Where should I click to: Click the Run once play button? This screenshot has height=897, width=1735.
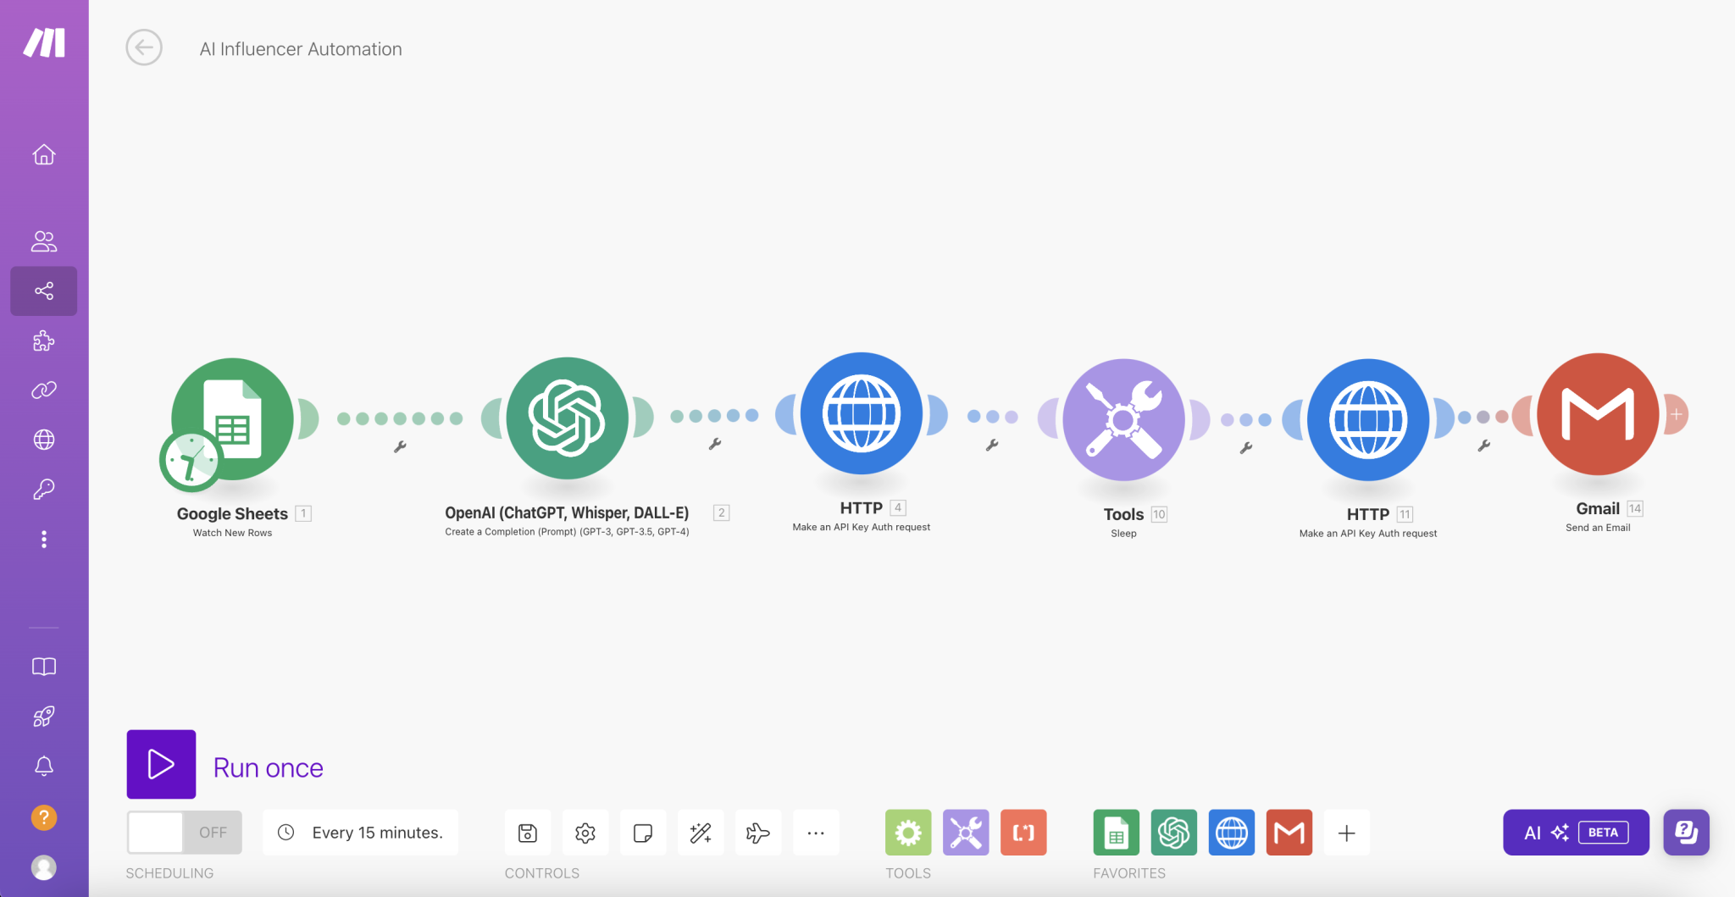click(x=161, y=764)
